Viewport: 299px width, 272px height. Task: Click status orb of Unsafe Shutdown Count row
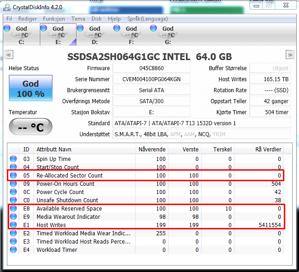(13, 200)
